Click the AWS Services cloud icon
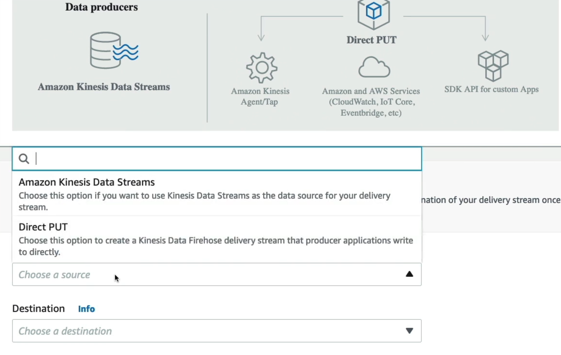561x355 pixels. pyautogui.click(x=374, y=67)
